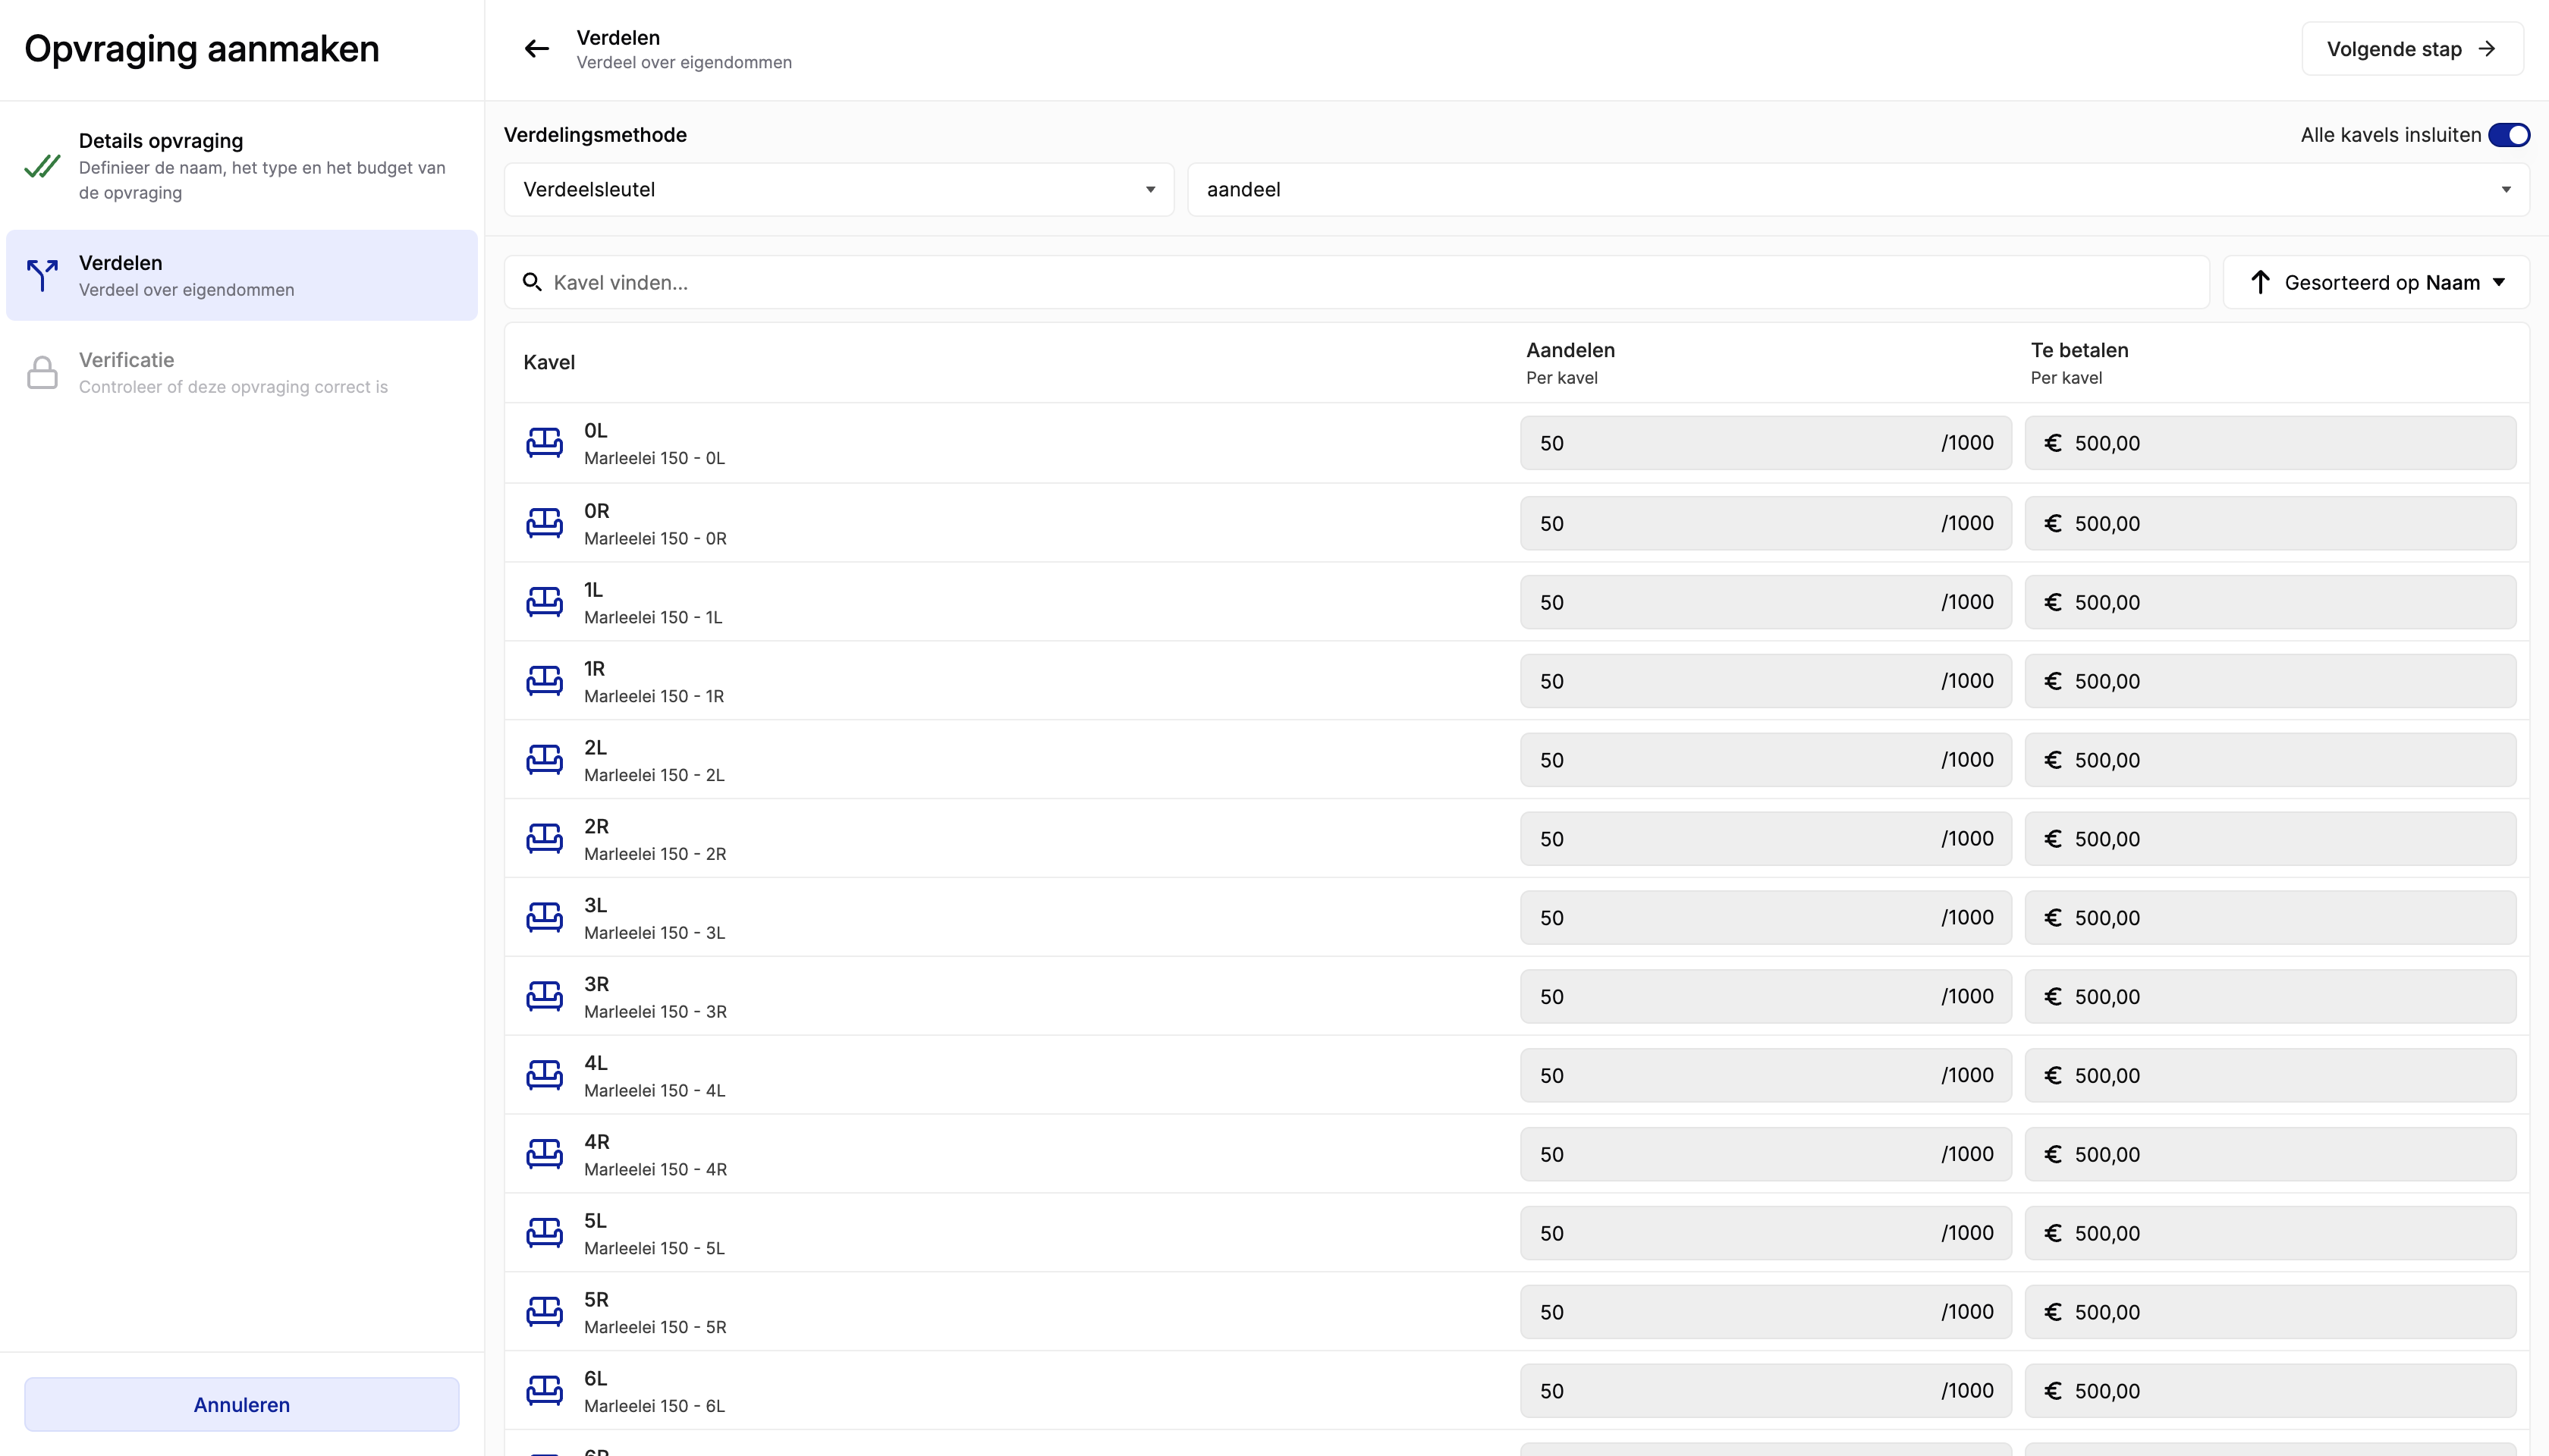Image resolution: width=2549 pixels, height=1456 pixels.
Task: Click the sofa icon for kavel 3L
Action: [544, 918]
